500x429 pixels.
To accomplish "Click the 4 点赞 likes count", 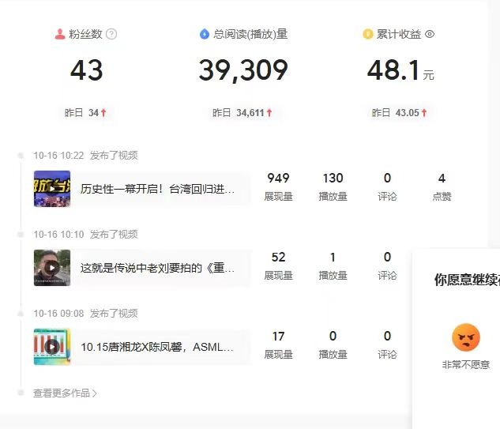I will point(442,186).
